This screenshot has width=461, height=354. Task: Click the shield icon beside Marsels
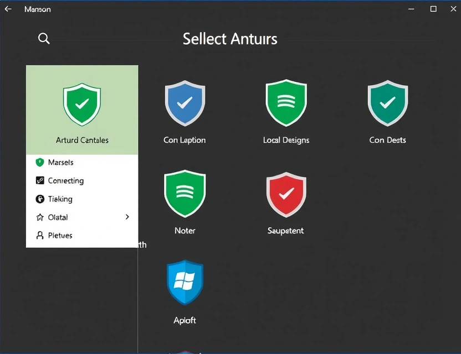tap(40, 162)
